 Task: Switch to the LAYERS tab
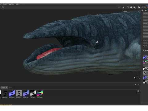pos(144,7)
